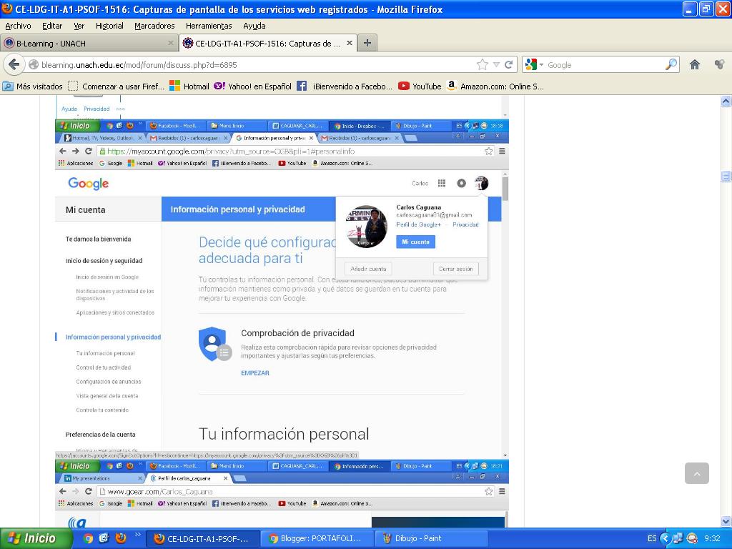Switch to B-Learning - UNACH tab
The image size is (732, 549).
coord(89,44)
